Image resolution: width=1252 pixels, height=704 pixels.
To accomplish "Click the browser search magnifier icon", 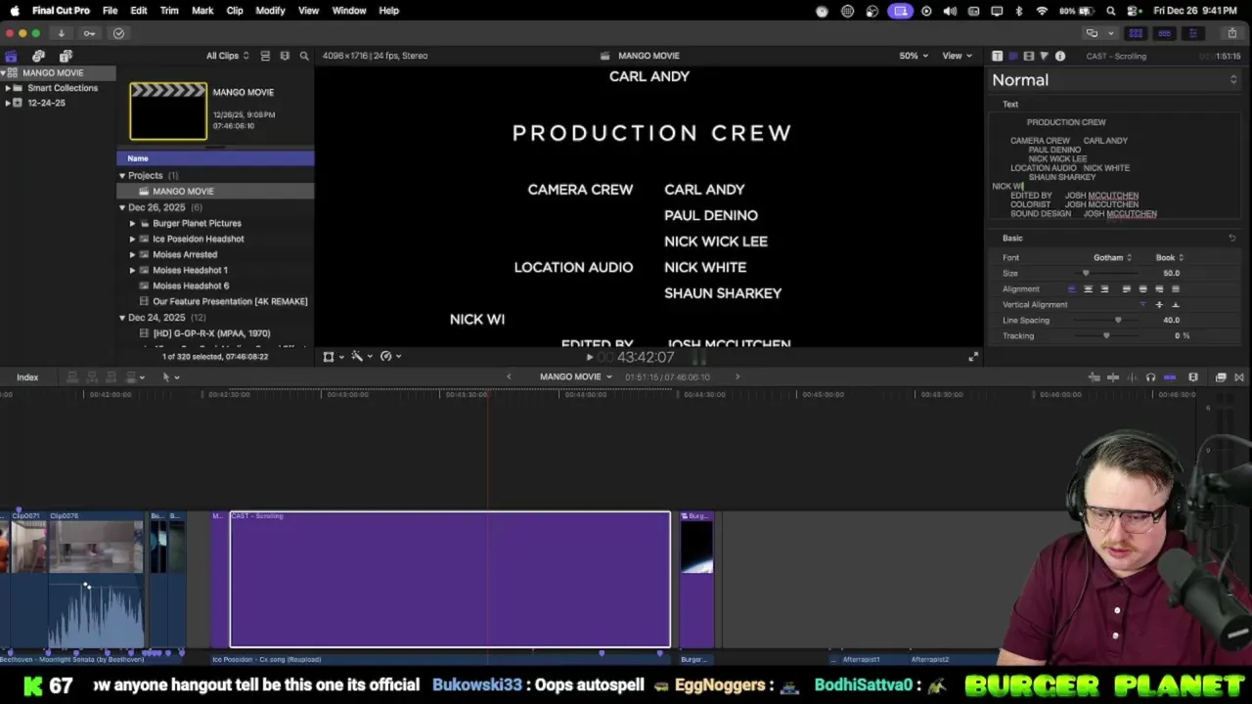I will 304,56.
